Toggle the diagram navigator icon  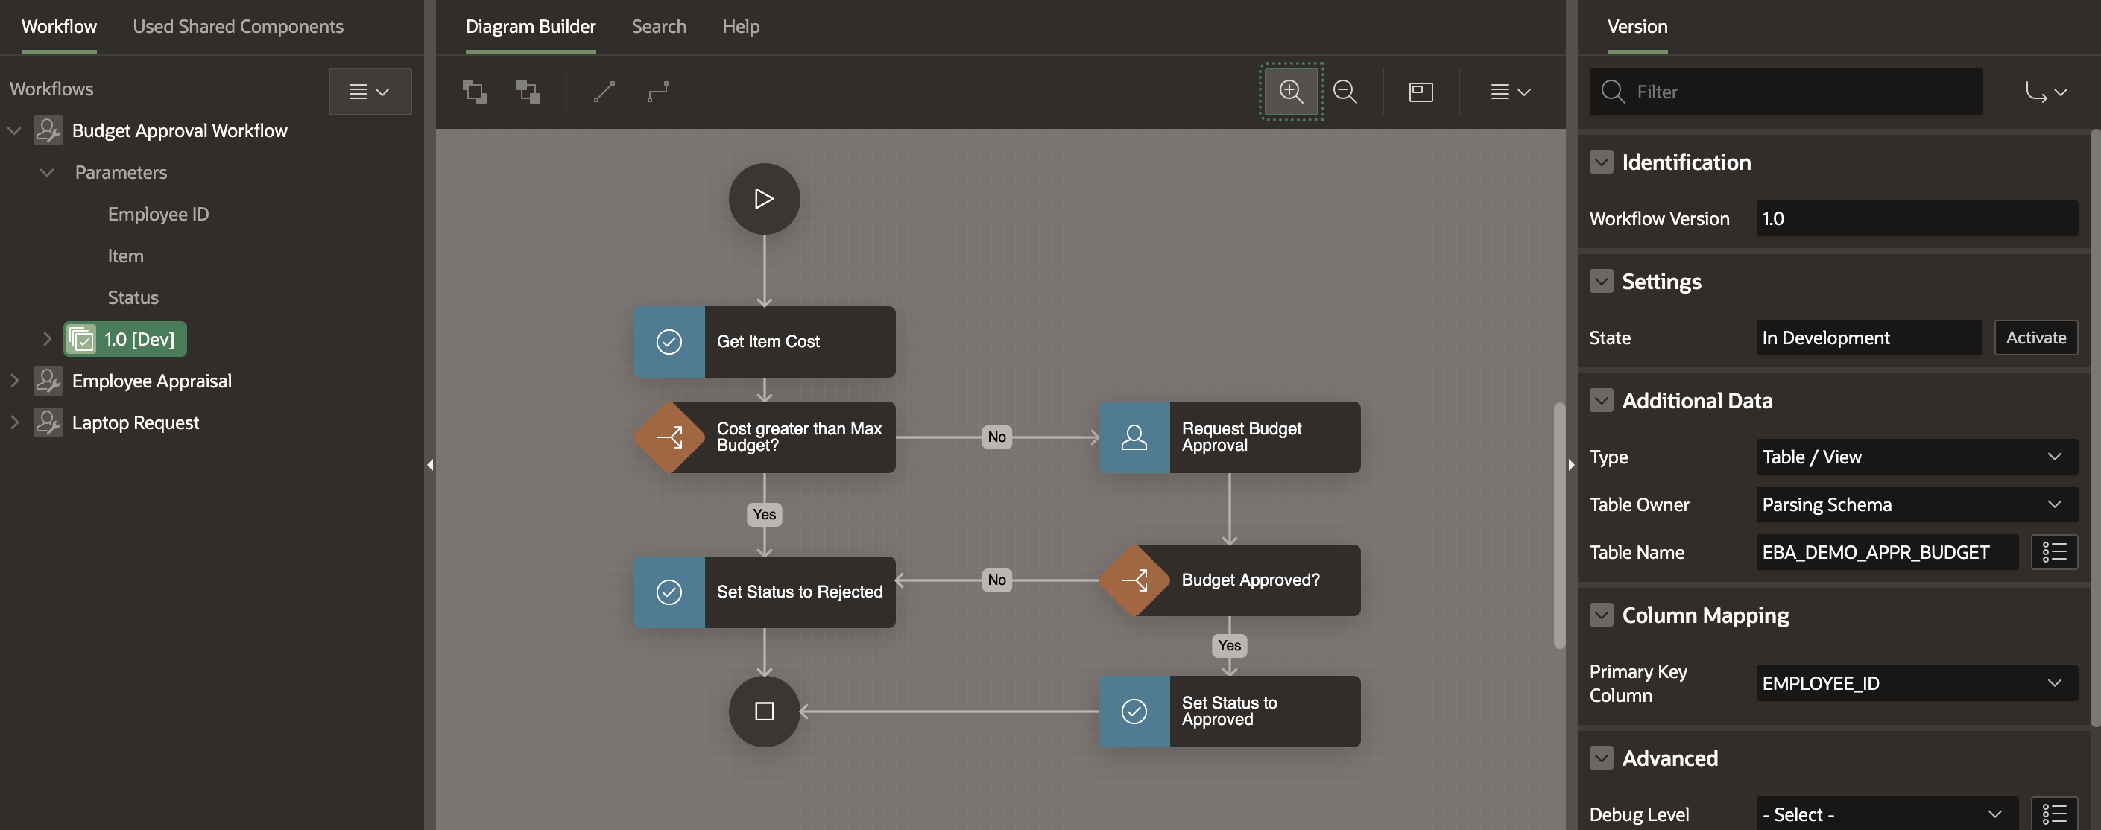point(1421,92)
